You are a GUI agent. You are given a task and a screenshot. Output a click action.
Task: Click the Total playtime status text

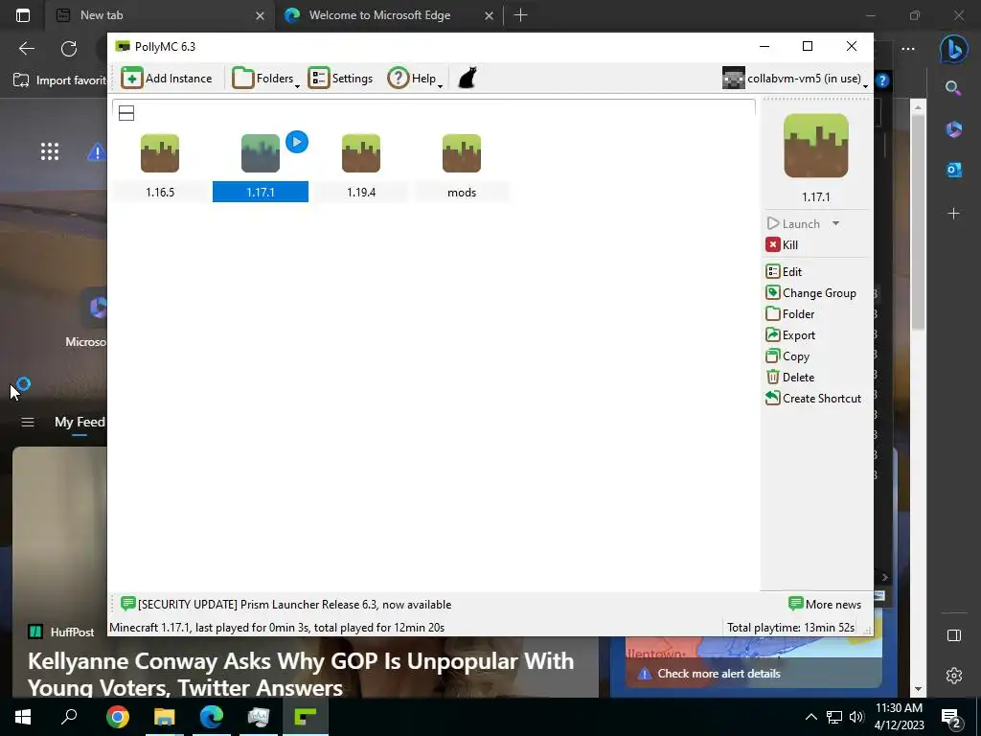[x=790, y=627]
